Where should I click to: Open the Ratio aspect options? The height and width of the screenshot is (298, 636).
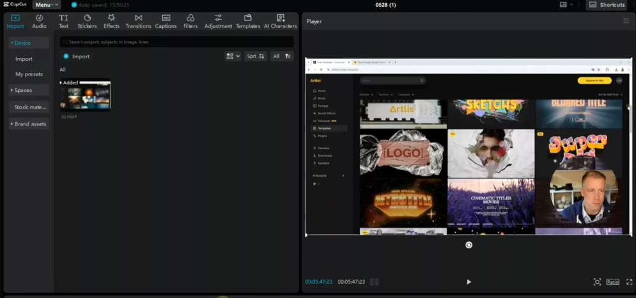pyautogui.click(x=613, y=282)
